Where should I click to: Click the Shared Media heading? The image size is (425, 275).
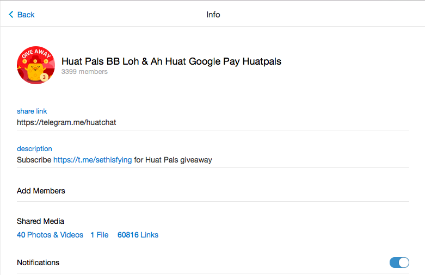[x=40, y=221]
